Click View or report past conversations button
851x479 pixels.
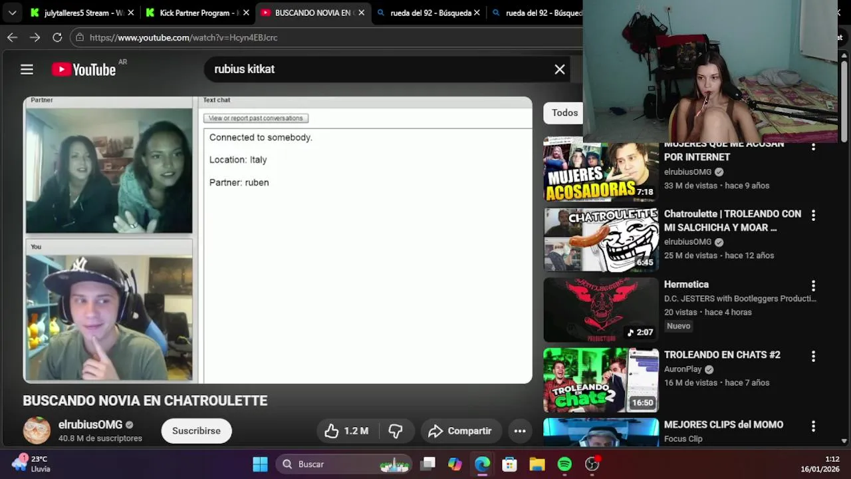tap(256, 118)
